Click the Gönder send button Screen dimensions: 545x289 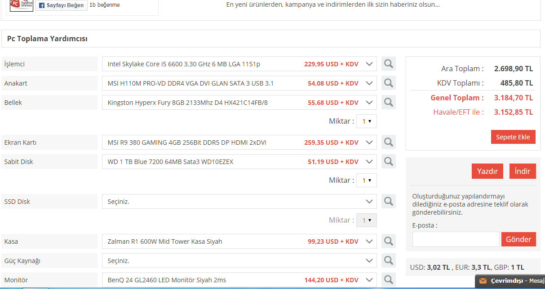pyautogui.click(x=518, y=239)
